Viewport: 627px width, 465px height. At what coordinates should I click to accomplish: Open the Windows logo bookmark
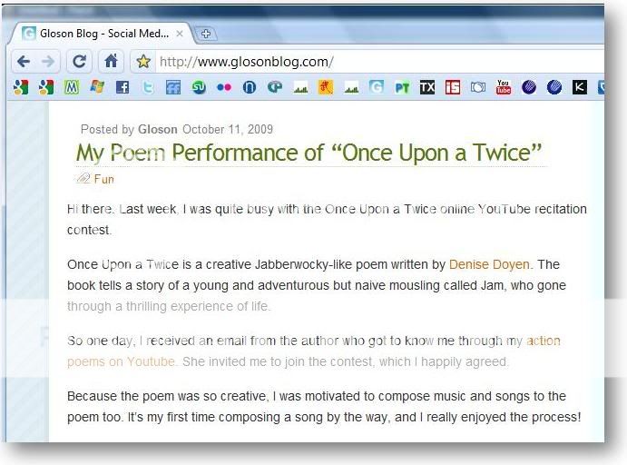(96, 88)
